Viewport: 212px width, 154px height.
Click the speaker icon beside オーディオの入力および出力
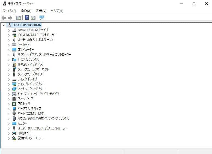click(x=14, y=40)
